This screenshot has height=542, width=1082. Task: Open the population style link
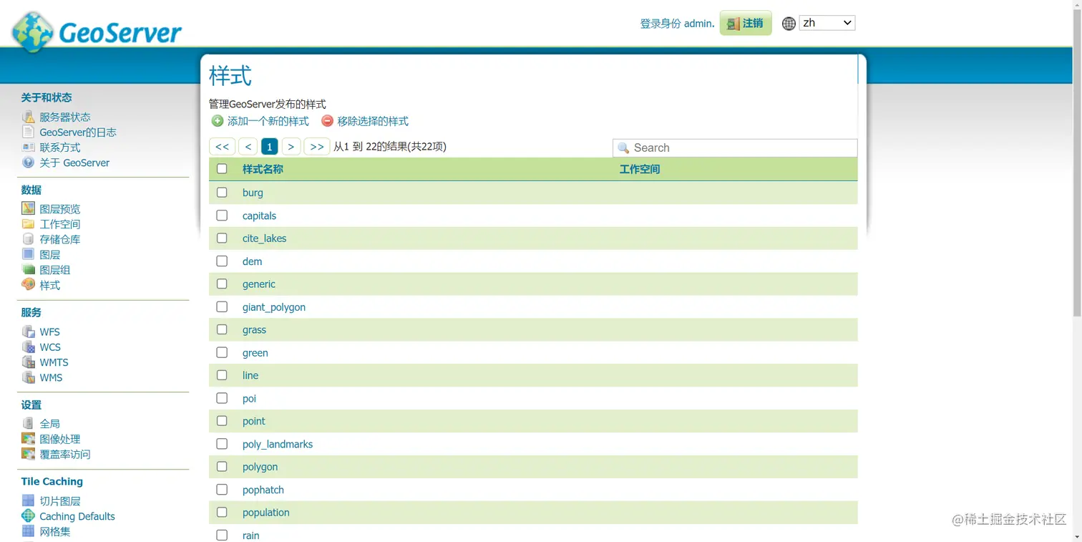[266, 513]
